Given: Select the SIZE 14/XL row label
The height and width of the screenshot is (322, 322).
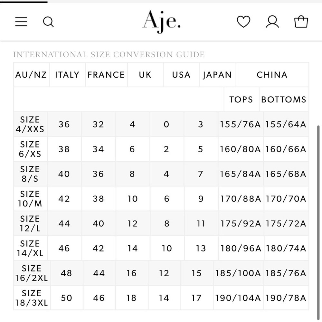Looking at the screenshot, I should pyautogui.click(x=30, y=248).
